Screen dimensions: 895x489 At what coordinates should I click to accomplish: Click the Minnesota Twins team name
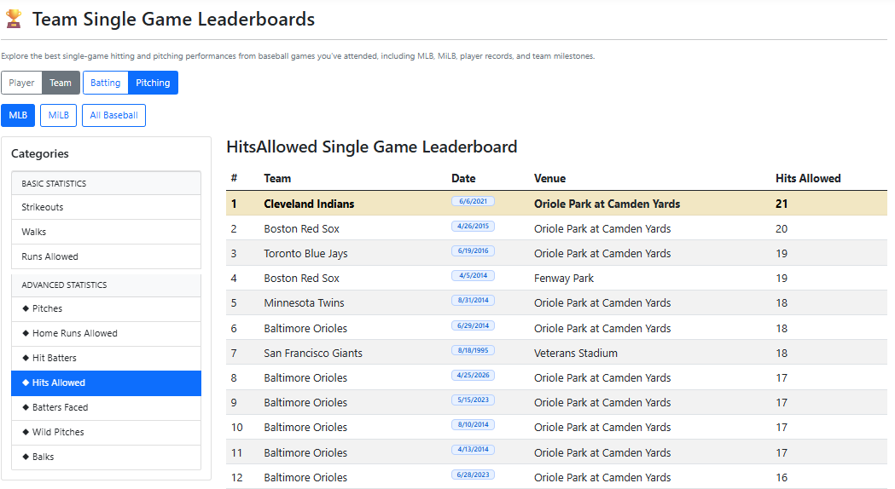pyautogui.click(x=304, y=303)
